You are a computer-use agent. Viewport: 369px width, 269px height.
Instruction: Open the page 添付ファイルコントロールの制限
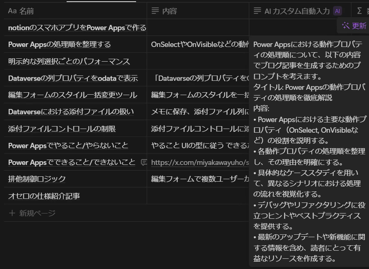coord(62,129)
